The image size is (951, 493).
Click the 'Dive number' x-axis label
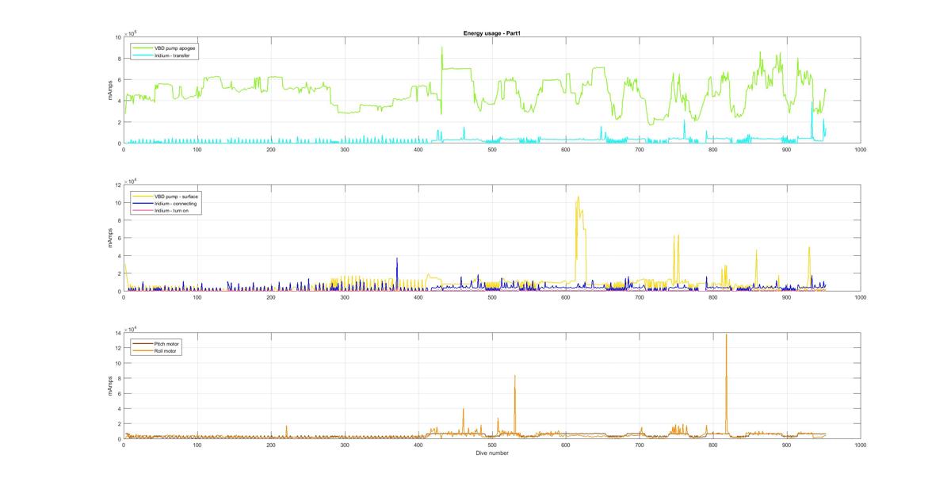(491, 453)
